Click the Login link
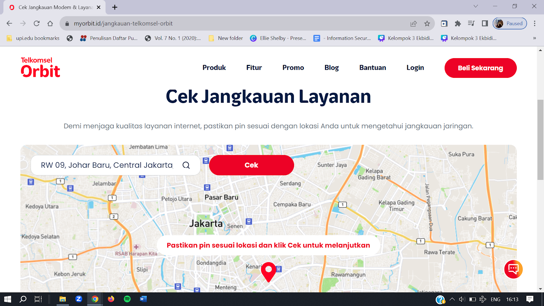Screen dimensions: 544x306 pos(415,68)
